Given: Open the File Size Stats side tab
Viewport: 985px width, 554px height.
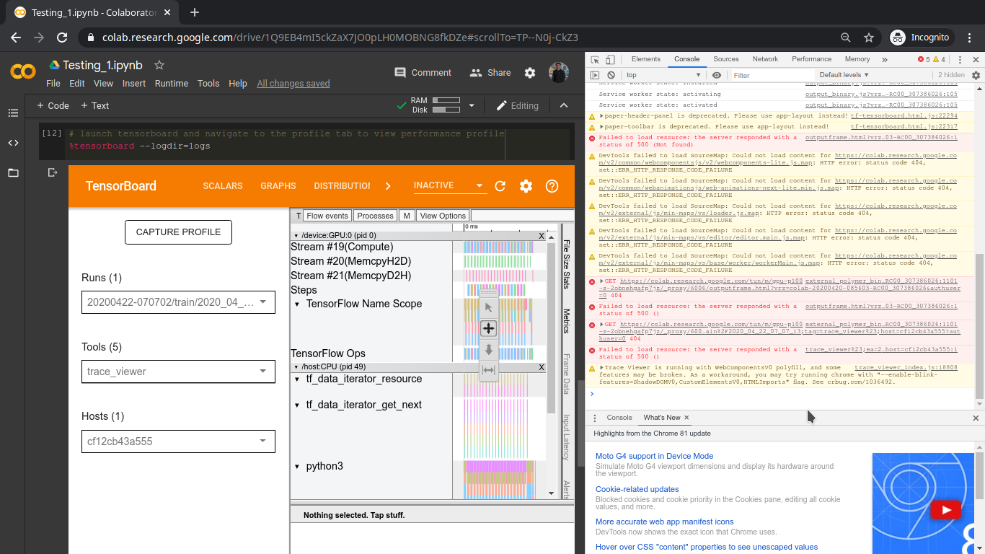Looking at the screenshot, I should tap(567, 263).
